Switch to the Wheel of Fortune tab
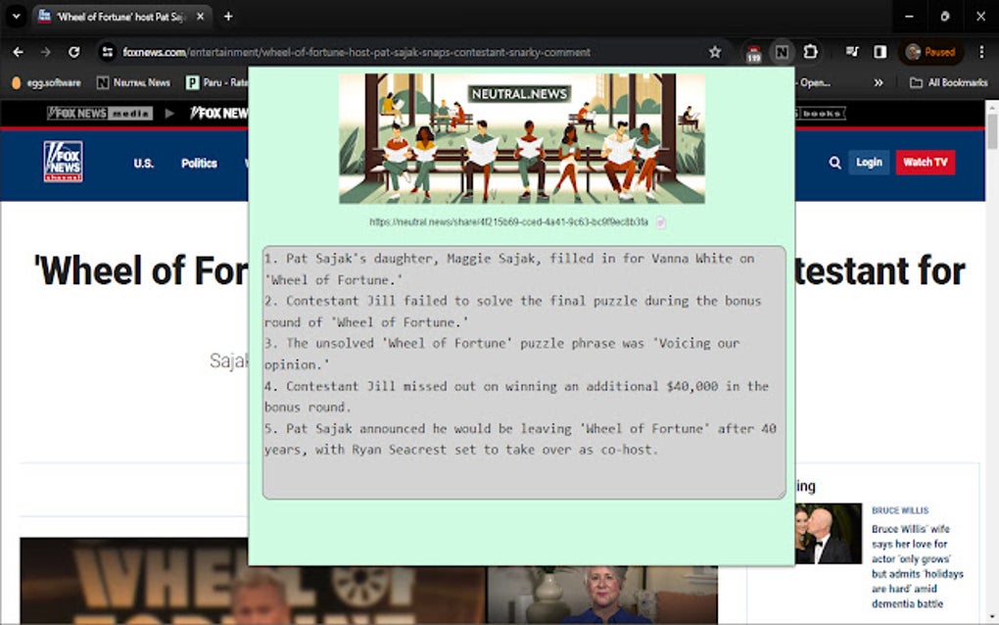The image size is (999, 625). pyautogui.click(x=118, y=17)
